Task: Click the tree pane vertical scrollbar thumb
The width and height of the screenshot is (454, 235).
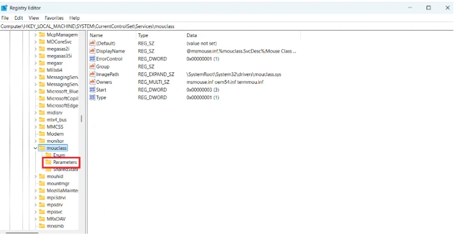Action: [82, 118]
